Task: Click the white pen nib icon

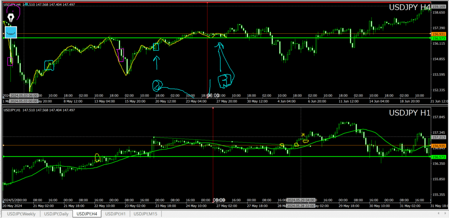Action: coord(10,17)
